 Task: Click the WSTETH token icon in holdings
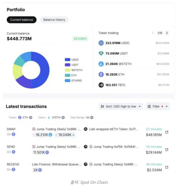tap(101, 64)
